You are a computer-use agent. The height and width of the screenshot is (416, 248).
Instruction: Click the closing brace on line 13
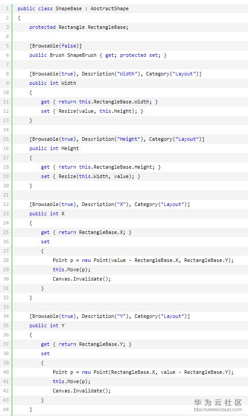pos(31,120)
